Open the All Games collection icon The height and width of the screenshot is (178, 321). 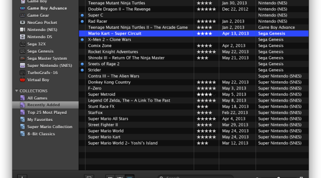(22, 98)
